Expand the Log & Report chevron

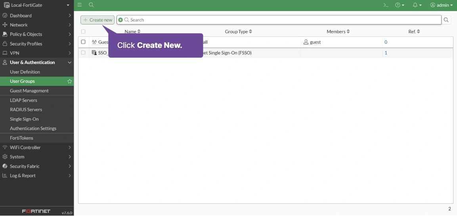click(70, 176)
